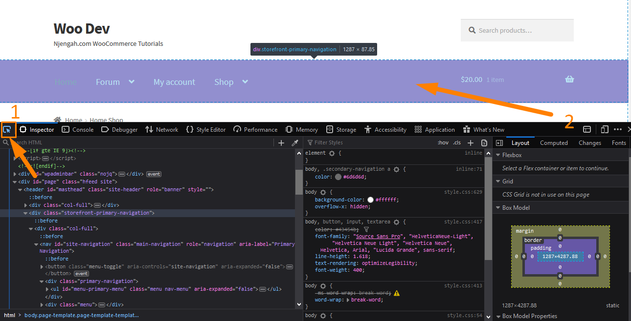The height and width of the screenshot is (321, 631).
Task: Open the Style Editor tab
Action: [x=206, y=130]
